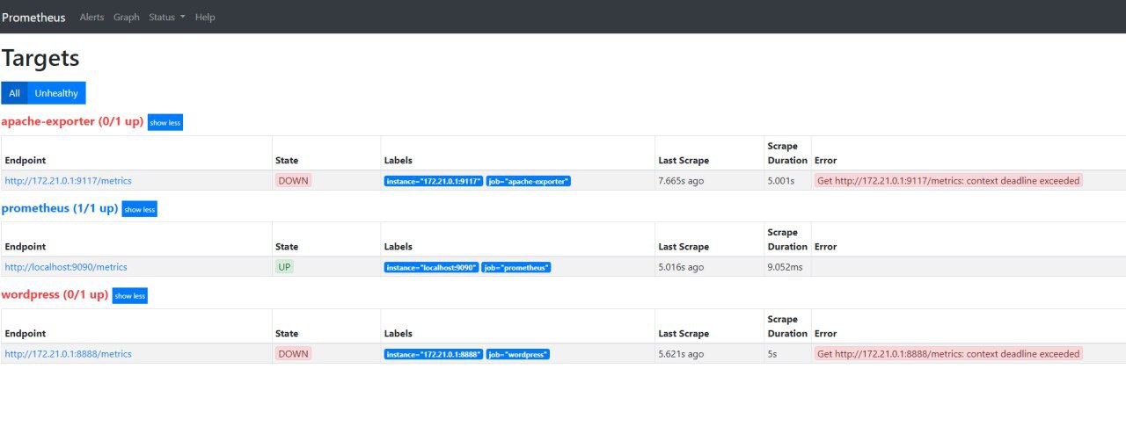Open the prometheus (1/1 up) heading
The height and width of the screenshot is (441, 1126).
point(60,208)
